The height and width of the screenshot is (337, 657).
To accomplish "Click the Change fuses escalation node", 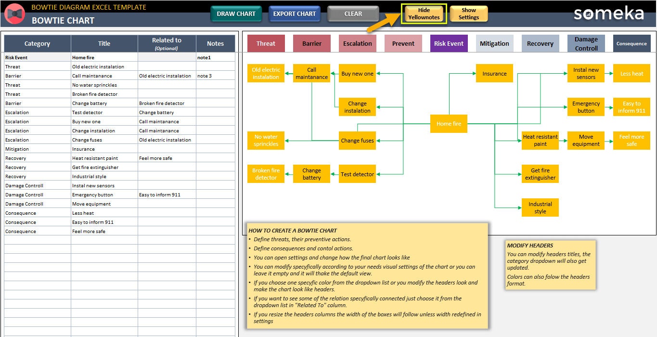I will pyautogui.click(x=357, y=141).
